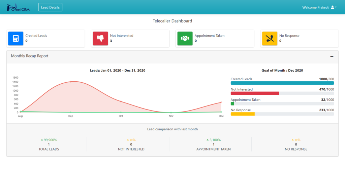Screen dimensions: 345x169
Task: Click the Not Interested red progress bar
Action: pos(255,93)
